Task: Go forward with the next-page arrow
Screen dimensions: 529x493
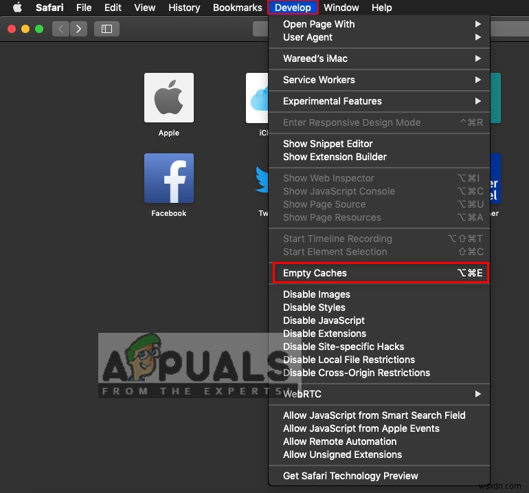Action: coord(78,29)
